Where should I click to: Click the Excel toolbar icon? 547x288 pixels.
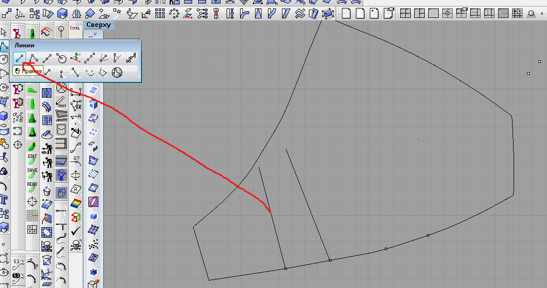pyautogui.click(x=75, y=28)
